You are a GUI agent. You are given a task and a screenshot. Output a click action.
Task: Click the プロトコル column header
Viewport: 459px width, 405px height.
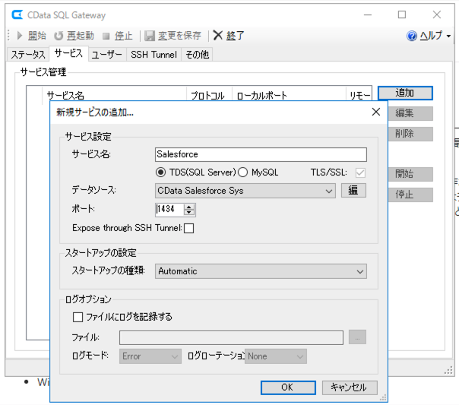click(x=209, y=94)
